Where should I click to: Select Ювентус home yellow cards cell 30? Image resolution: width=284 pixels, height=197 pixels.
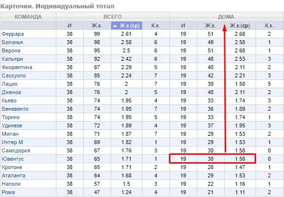point(211,159)
